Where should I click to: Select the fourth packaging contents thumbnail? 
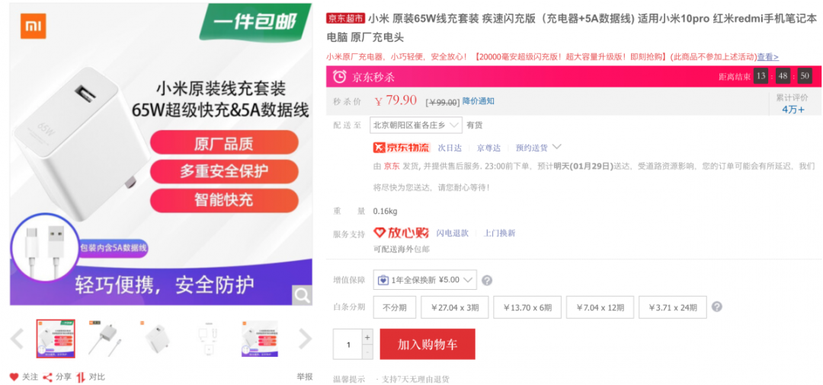(x=209, y=339)
